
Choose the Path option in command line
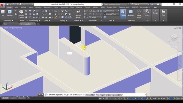click(x=98, y=95)
